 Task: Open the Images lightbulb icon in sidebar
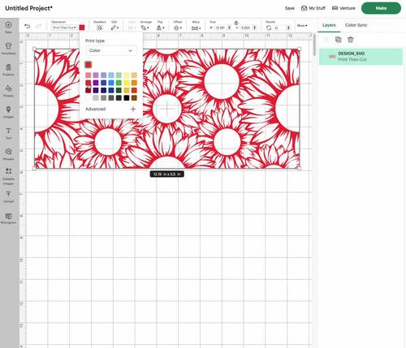coord(8,112)
